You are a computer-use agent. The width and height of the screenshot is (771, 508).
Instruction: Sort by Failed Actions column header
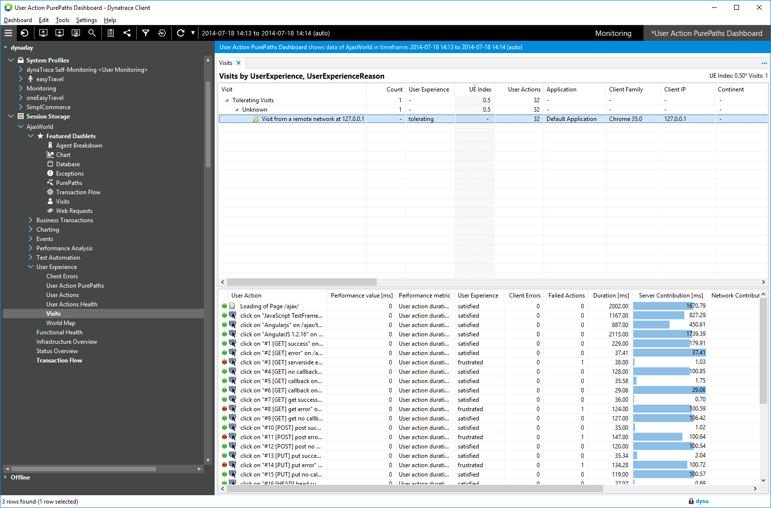566,296
